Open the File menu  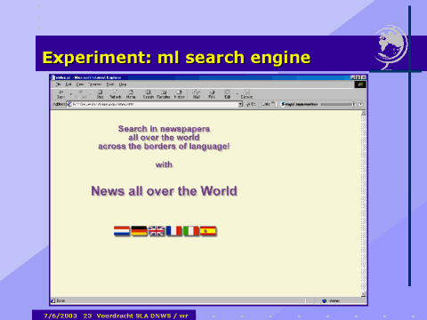pos(59,84)
